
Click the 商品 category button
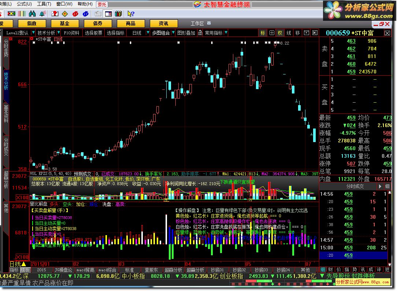[x=131, y=23]
